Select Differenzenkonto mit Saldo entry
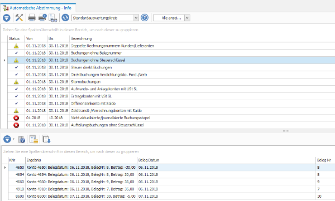The height and width of the screenshot is (201, 335). point(93,104)
